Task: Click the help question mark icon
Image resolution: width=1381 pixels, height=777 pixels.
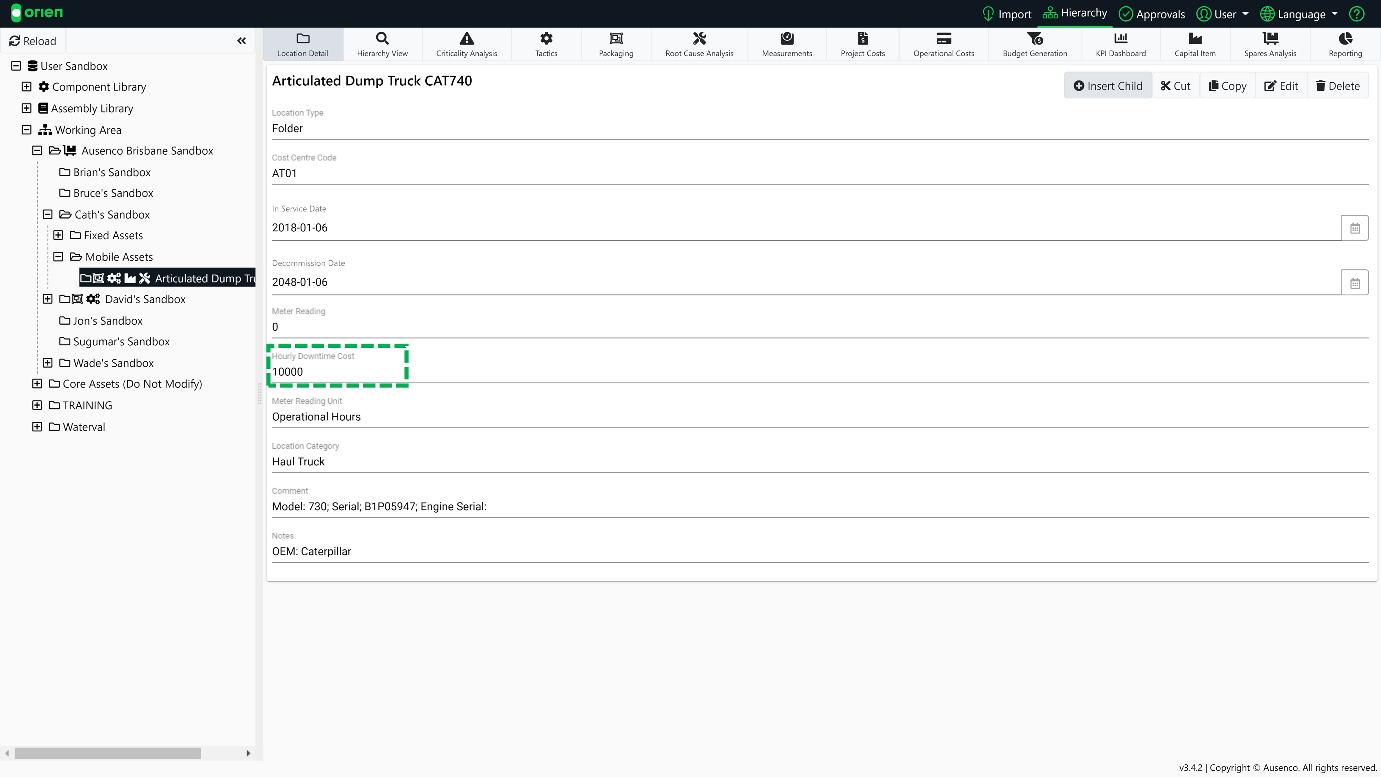Action: 1357,14
